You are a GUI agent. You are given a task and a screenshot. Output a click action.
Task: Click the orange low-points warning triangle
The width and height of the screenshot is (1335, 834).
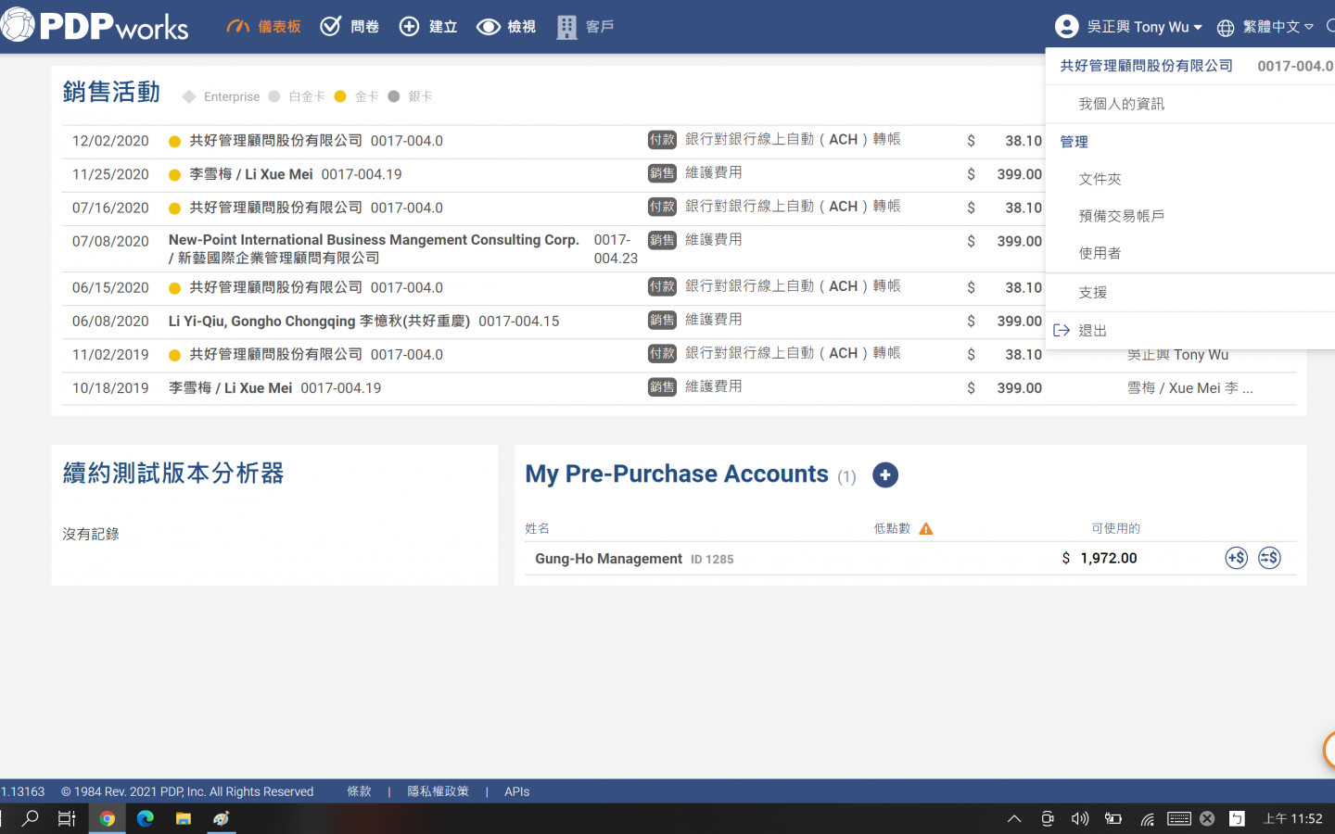click(x=926, y=528)
